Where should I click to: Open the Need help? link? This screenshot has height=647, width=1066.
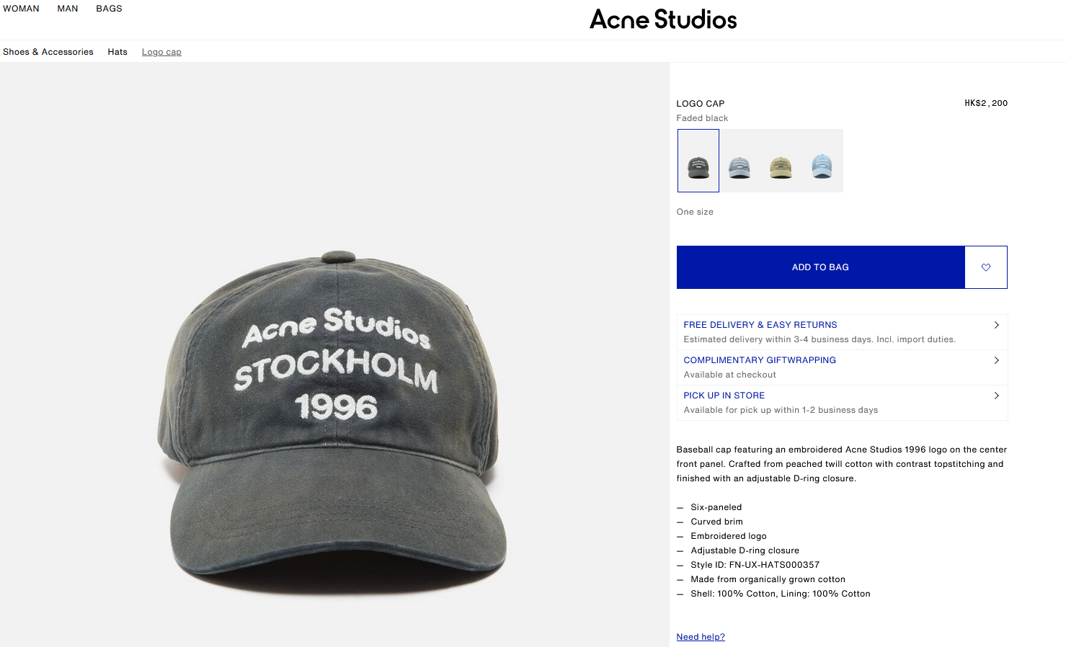tap(701, 637)
